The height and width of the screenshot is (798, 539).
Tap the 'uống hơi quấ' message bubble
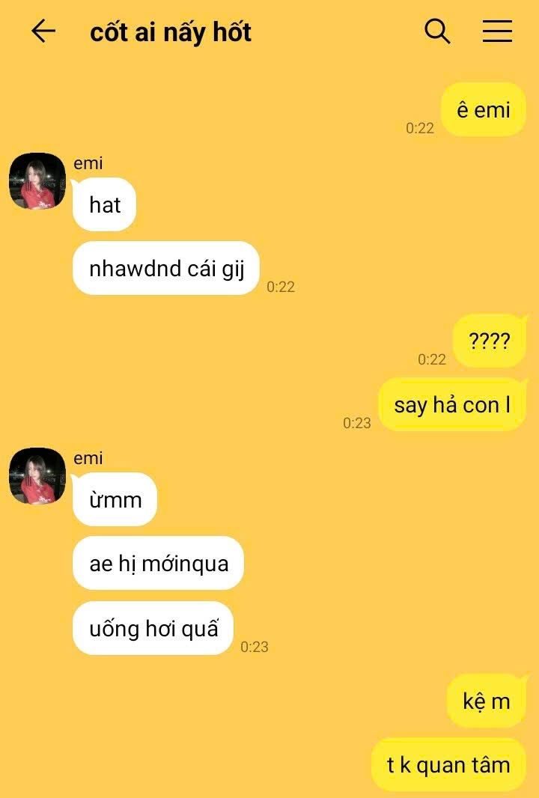click(x=153, y=628)
